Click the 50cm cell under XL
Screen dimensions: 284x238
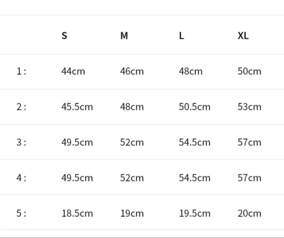coord(249,71)
